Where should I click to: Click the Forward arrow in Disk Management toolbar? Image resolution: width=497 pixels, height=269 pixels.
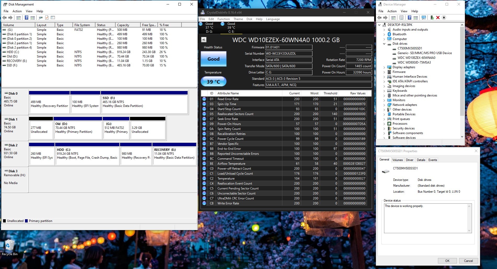pyautogui.click(x=10, y=18)
